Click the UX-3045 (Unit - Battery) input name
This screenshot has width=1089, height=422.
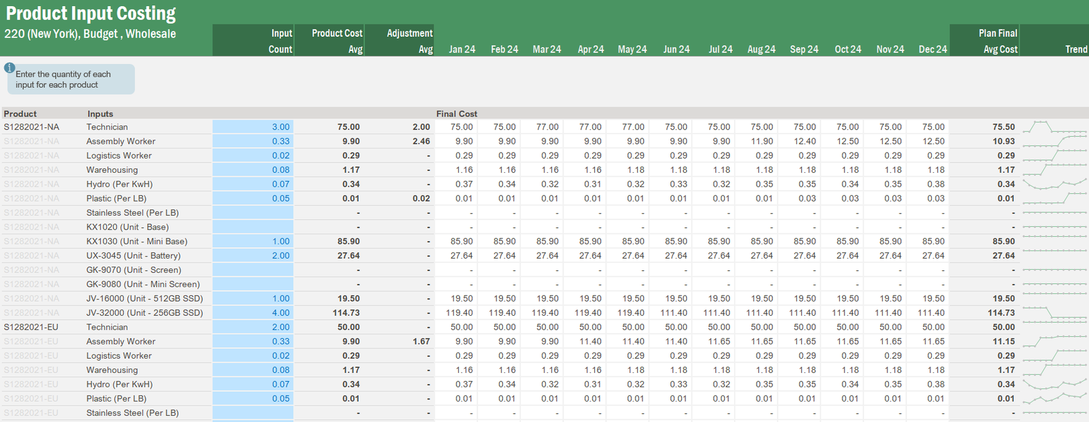(133, 256)
